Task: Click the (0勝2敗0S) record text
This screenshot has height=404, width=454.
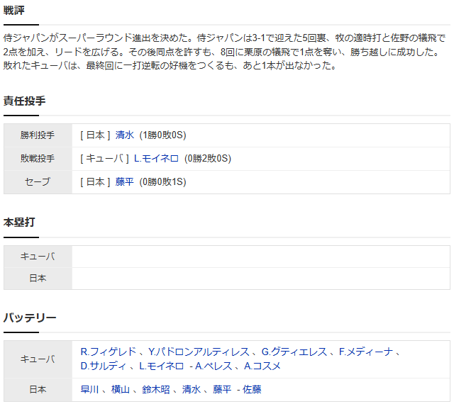Action: click(208, 159)
